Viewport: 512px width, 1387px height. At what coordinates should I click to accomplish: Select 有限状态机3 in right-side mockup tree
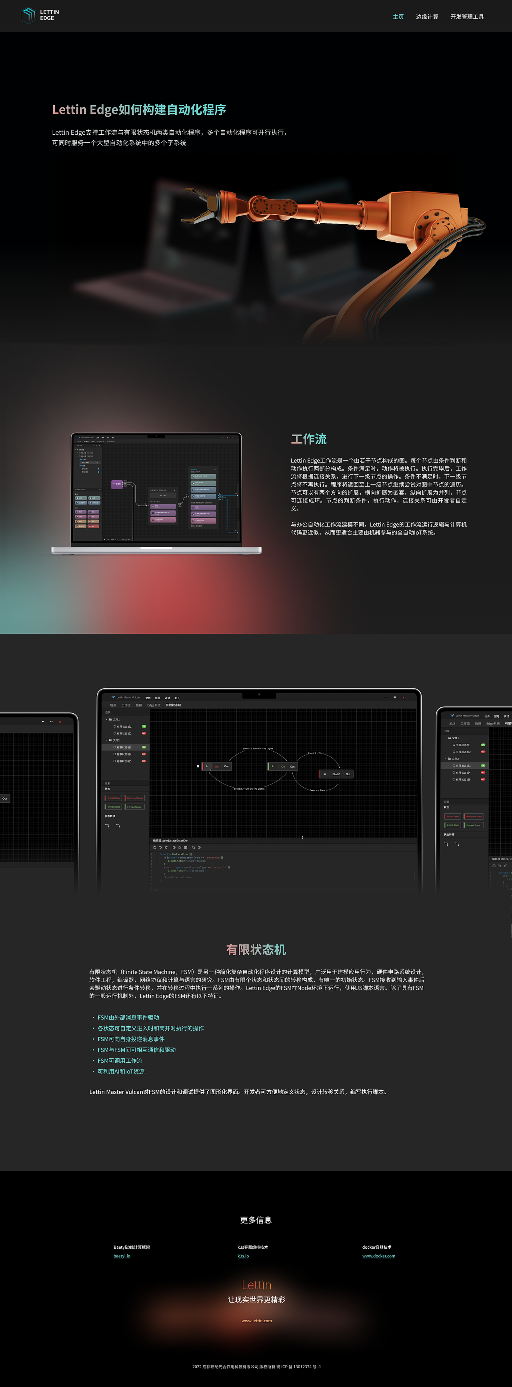pyautogui.click(x=462, y=766)
